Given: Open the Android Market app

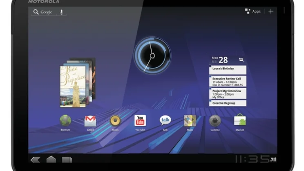Looking at the screenshot, I should pyautogui.click(x=240, y=121).
